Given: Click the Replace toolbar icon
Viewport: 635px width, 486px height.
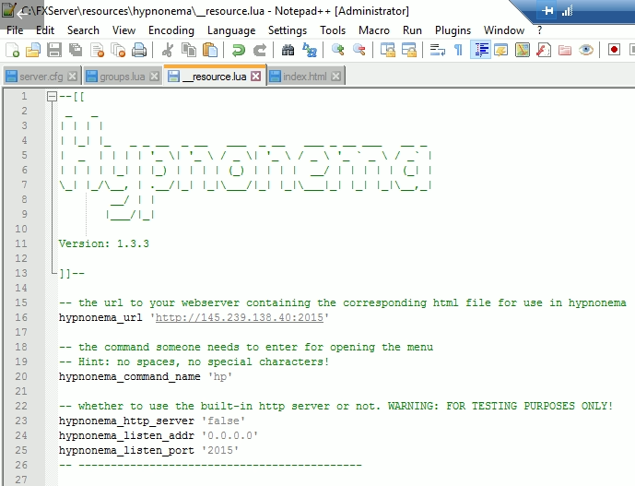Looking at the screenshot, I should (x=310, y=51).
